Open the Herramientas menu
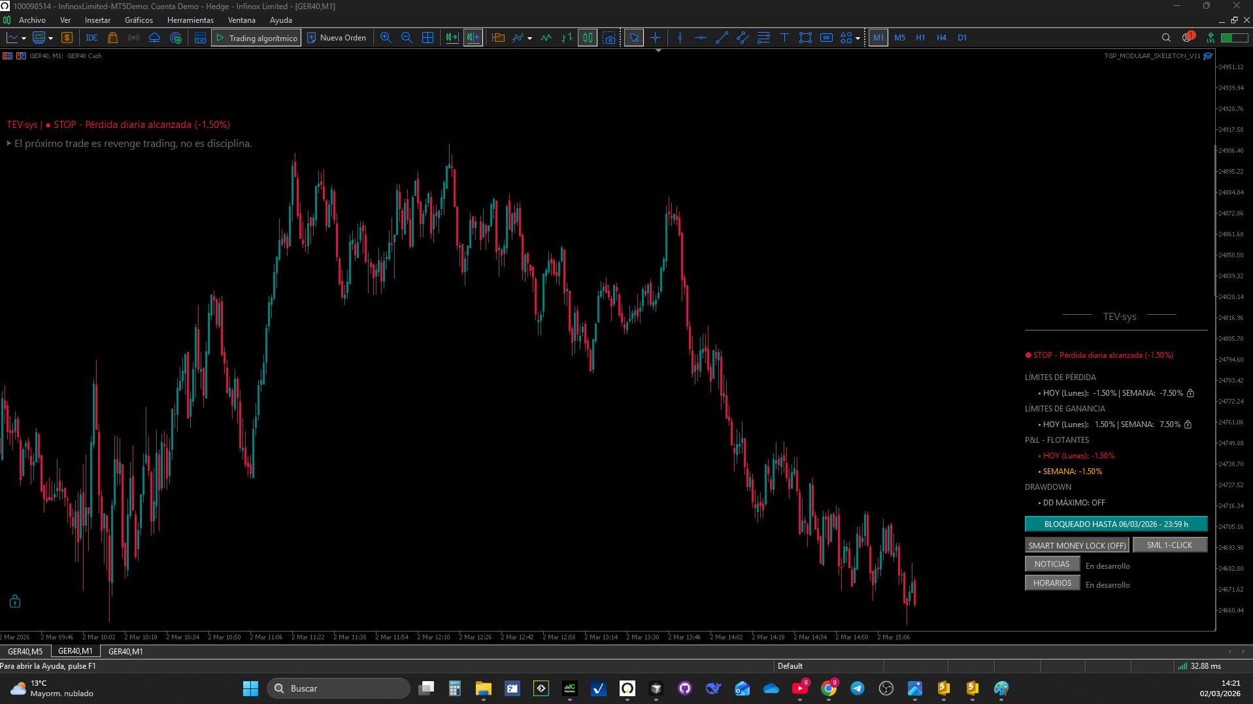This screenshot has width=1253, height=704. tap(190, 20)
